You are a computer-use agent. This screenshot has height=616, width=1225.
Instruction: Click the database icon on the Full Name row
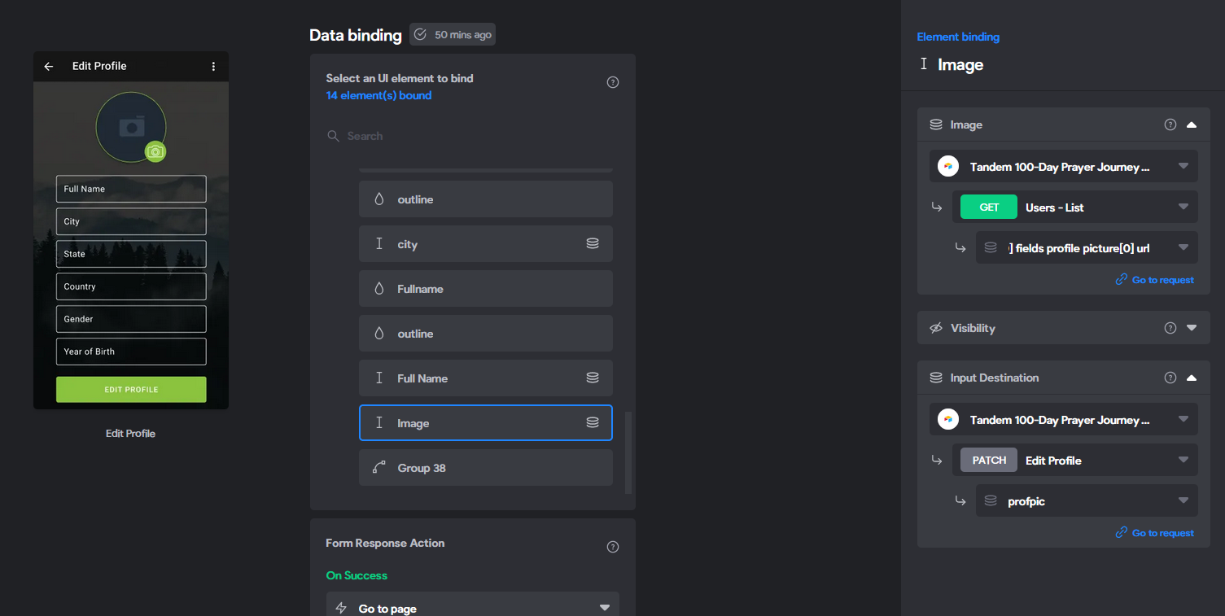click(593, 378)
